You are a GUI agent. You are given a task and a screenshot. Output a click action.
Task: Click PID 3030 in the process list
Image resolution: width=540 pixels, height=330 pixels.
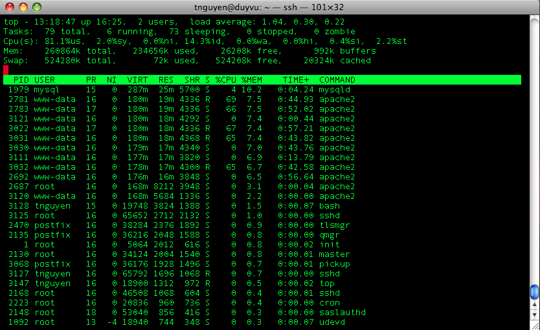pos(19,148)
